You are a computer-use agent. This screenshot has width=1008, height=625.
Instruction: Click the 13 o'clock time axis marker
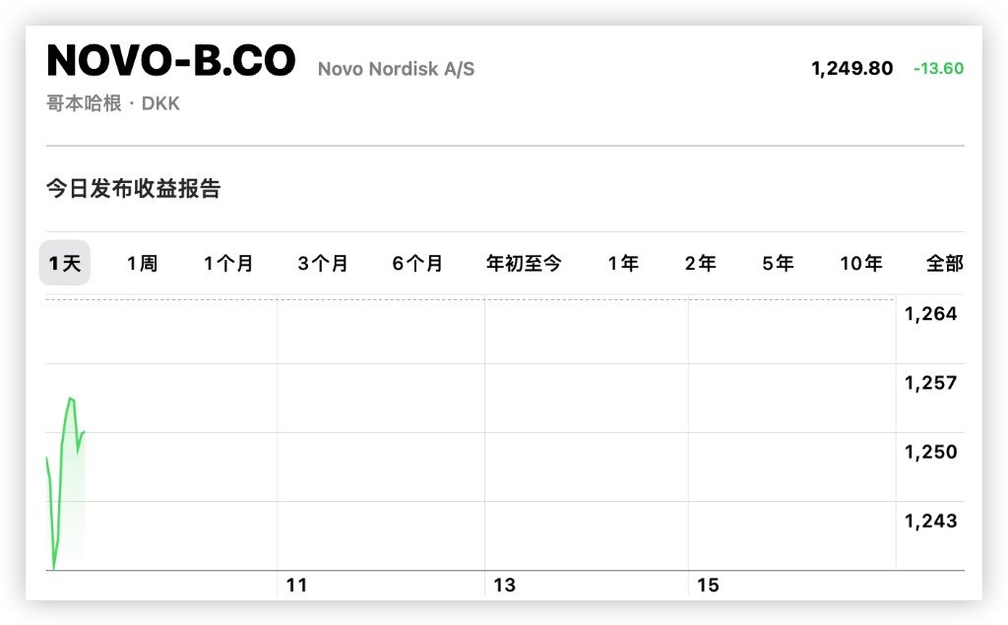tap(504, 586)
